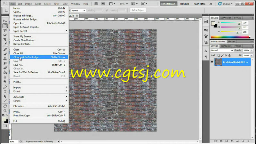256x144 pixels.
Task: Swap foreground and background colors
Action: 7,115
